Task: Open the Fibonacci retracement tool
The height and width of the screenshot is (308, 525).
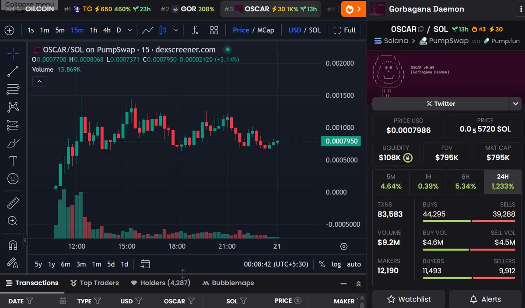Action: click(x=13, y=89)
